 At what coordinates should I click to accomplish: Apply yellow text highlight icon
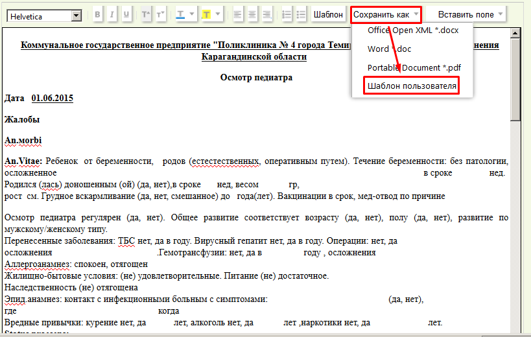tap(206, 14)
